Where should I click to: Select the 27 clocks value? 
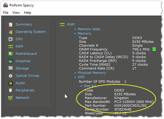(x=140, y=64)
